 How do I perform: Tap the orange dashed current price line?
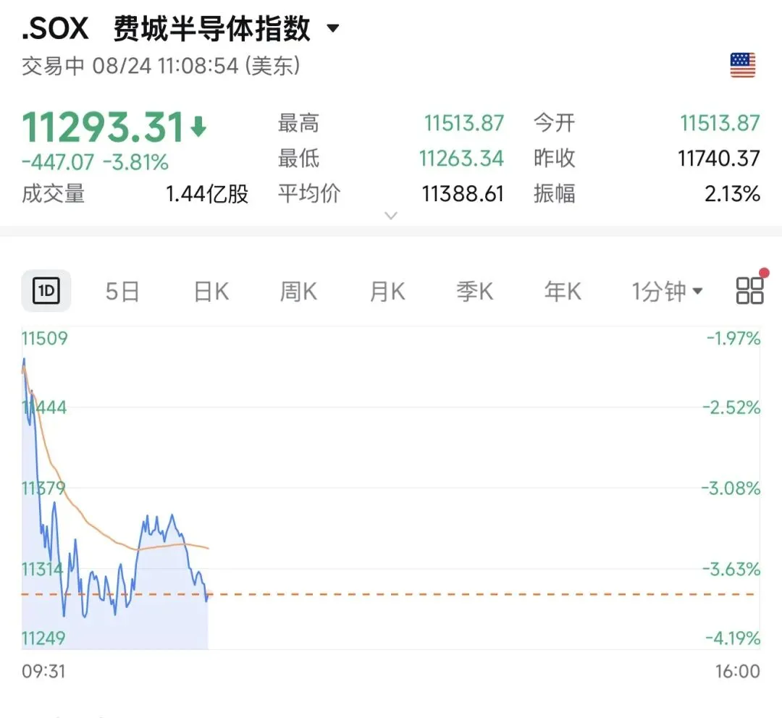482,594
